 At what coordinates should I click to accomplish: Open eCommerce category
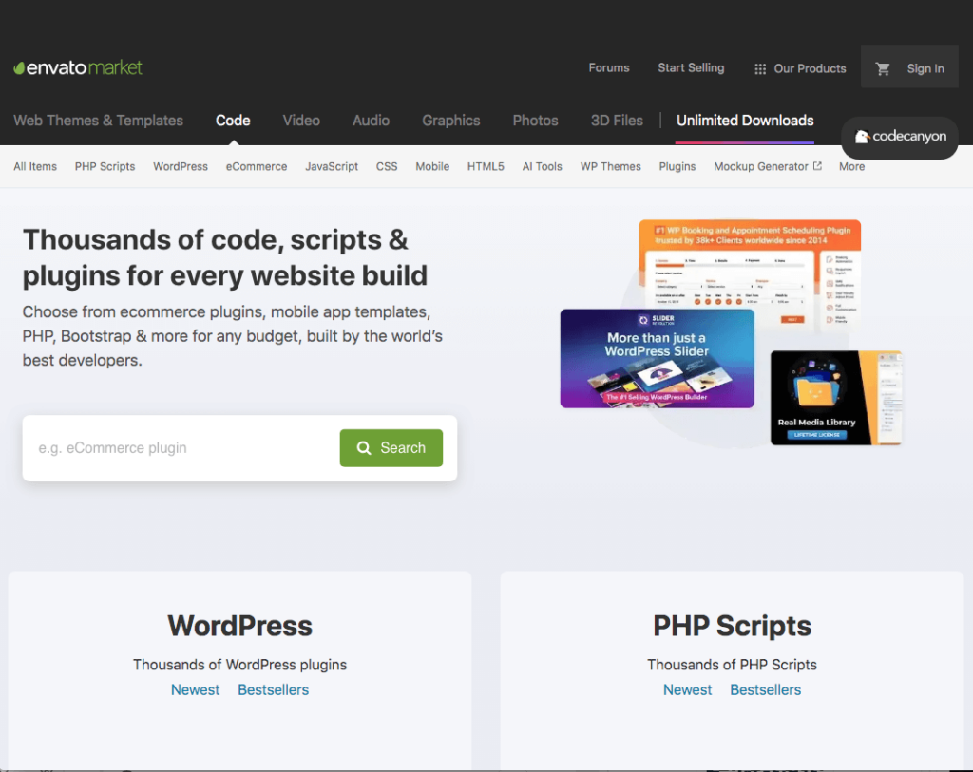[257, 166]
